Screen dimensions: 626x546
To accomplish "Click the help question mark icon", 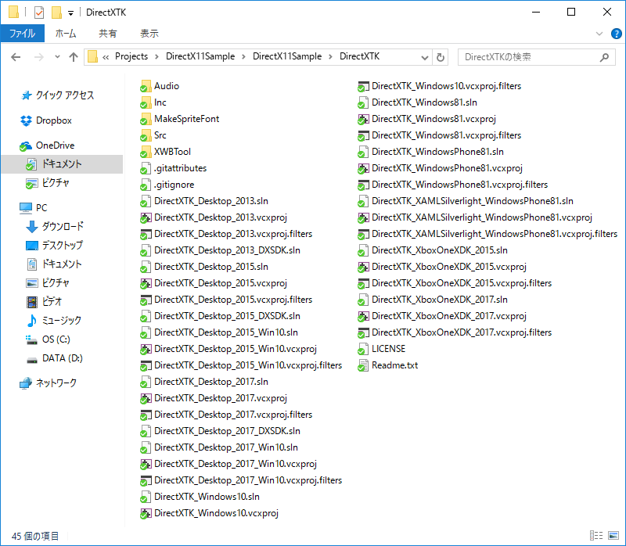I will point(616,34).
